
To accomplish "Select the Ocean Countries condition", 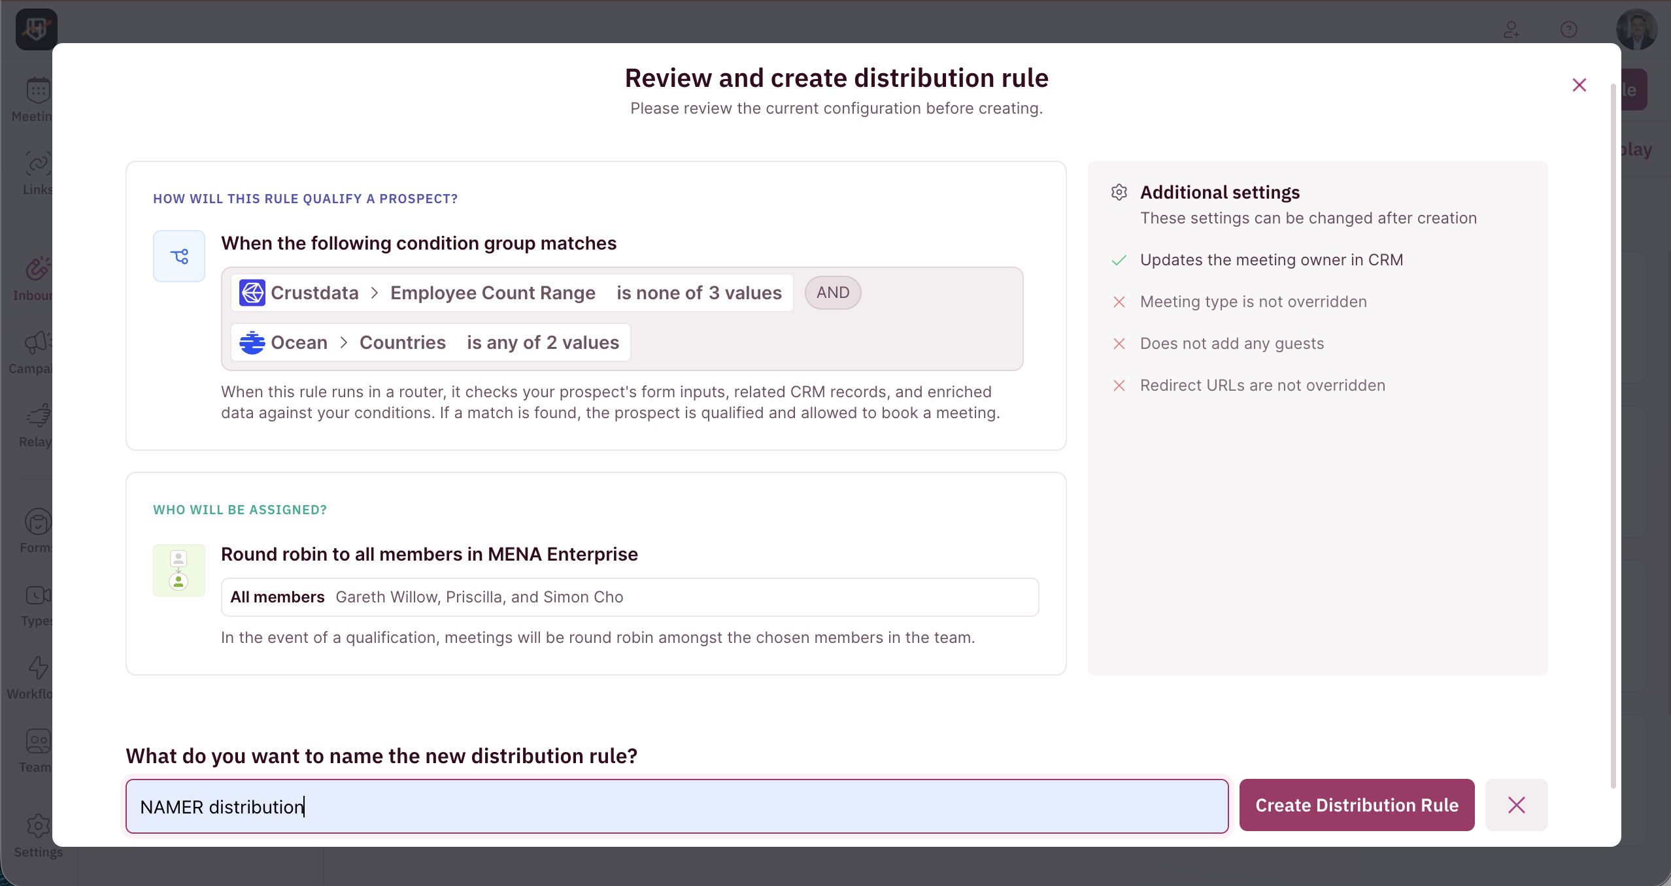I will (x=431, y=342).
